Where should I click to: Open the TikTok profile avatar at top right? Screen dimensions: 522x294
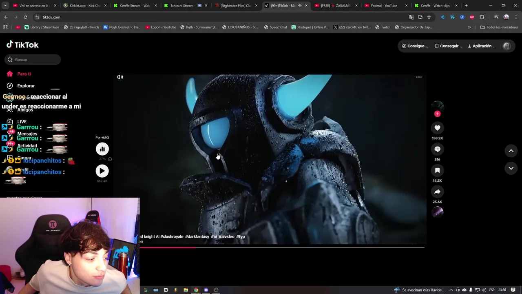[x=507, y=46]
